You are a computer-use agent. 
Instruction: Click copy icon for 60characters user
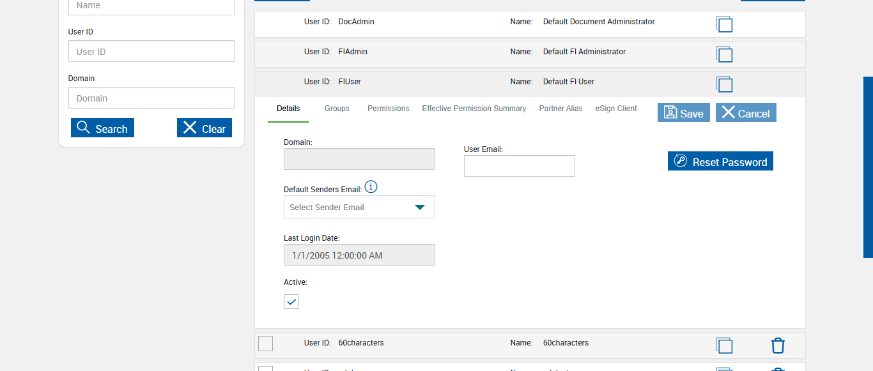pos(724,345)
